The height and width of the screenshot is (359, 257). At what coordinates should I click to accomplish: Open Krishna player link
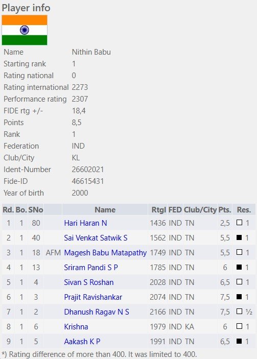76,327
